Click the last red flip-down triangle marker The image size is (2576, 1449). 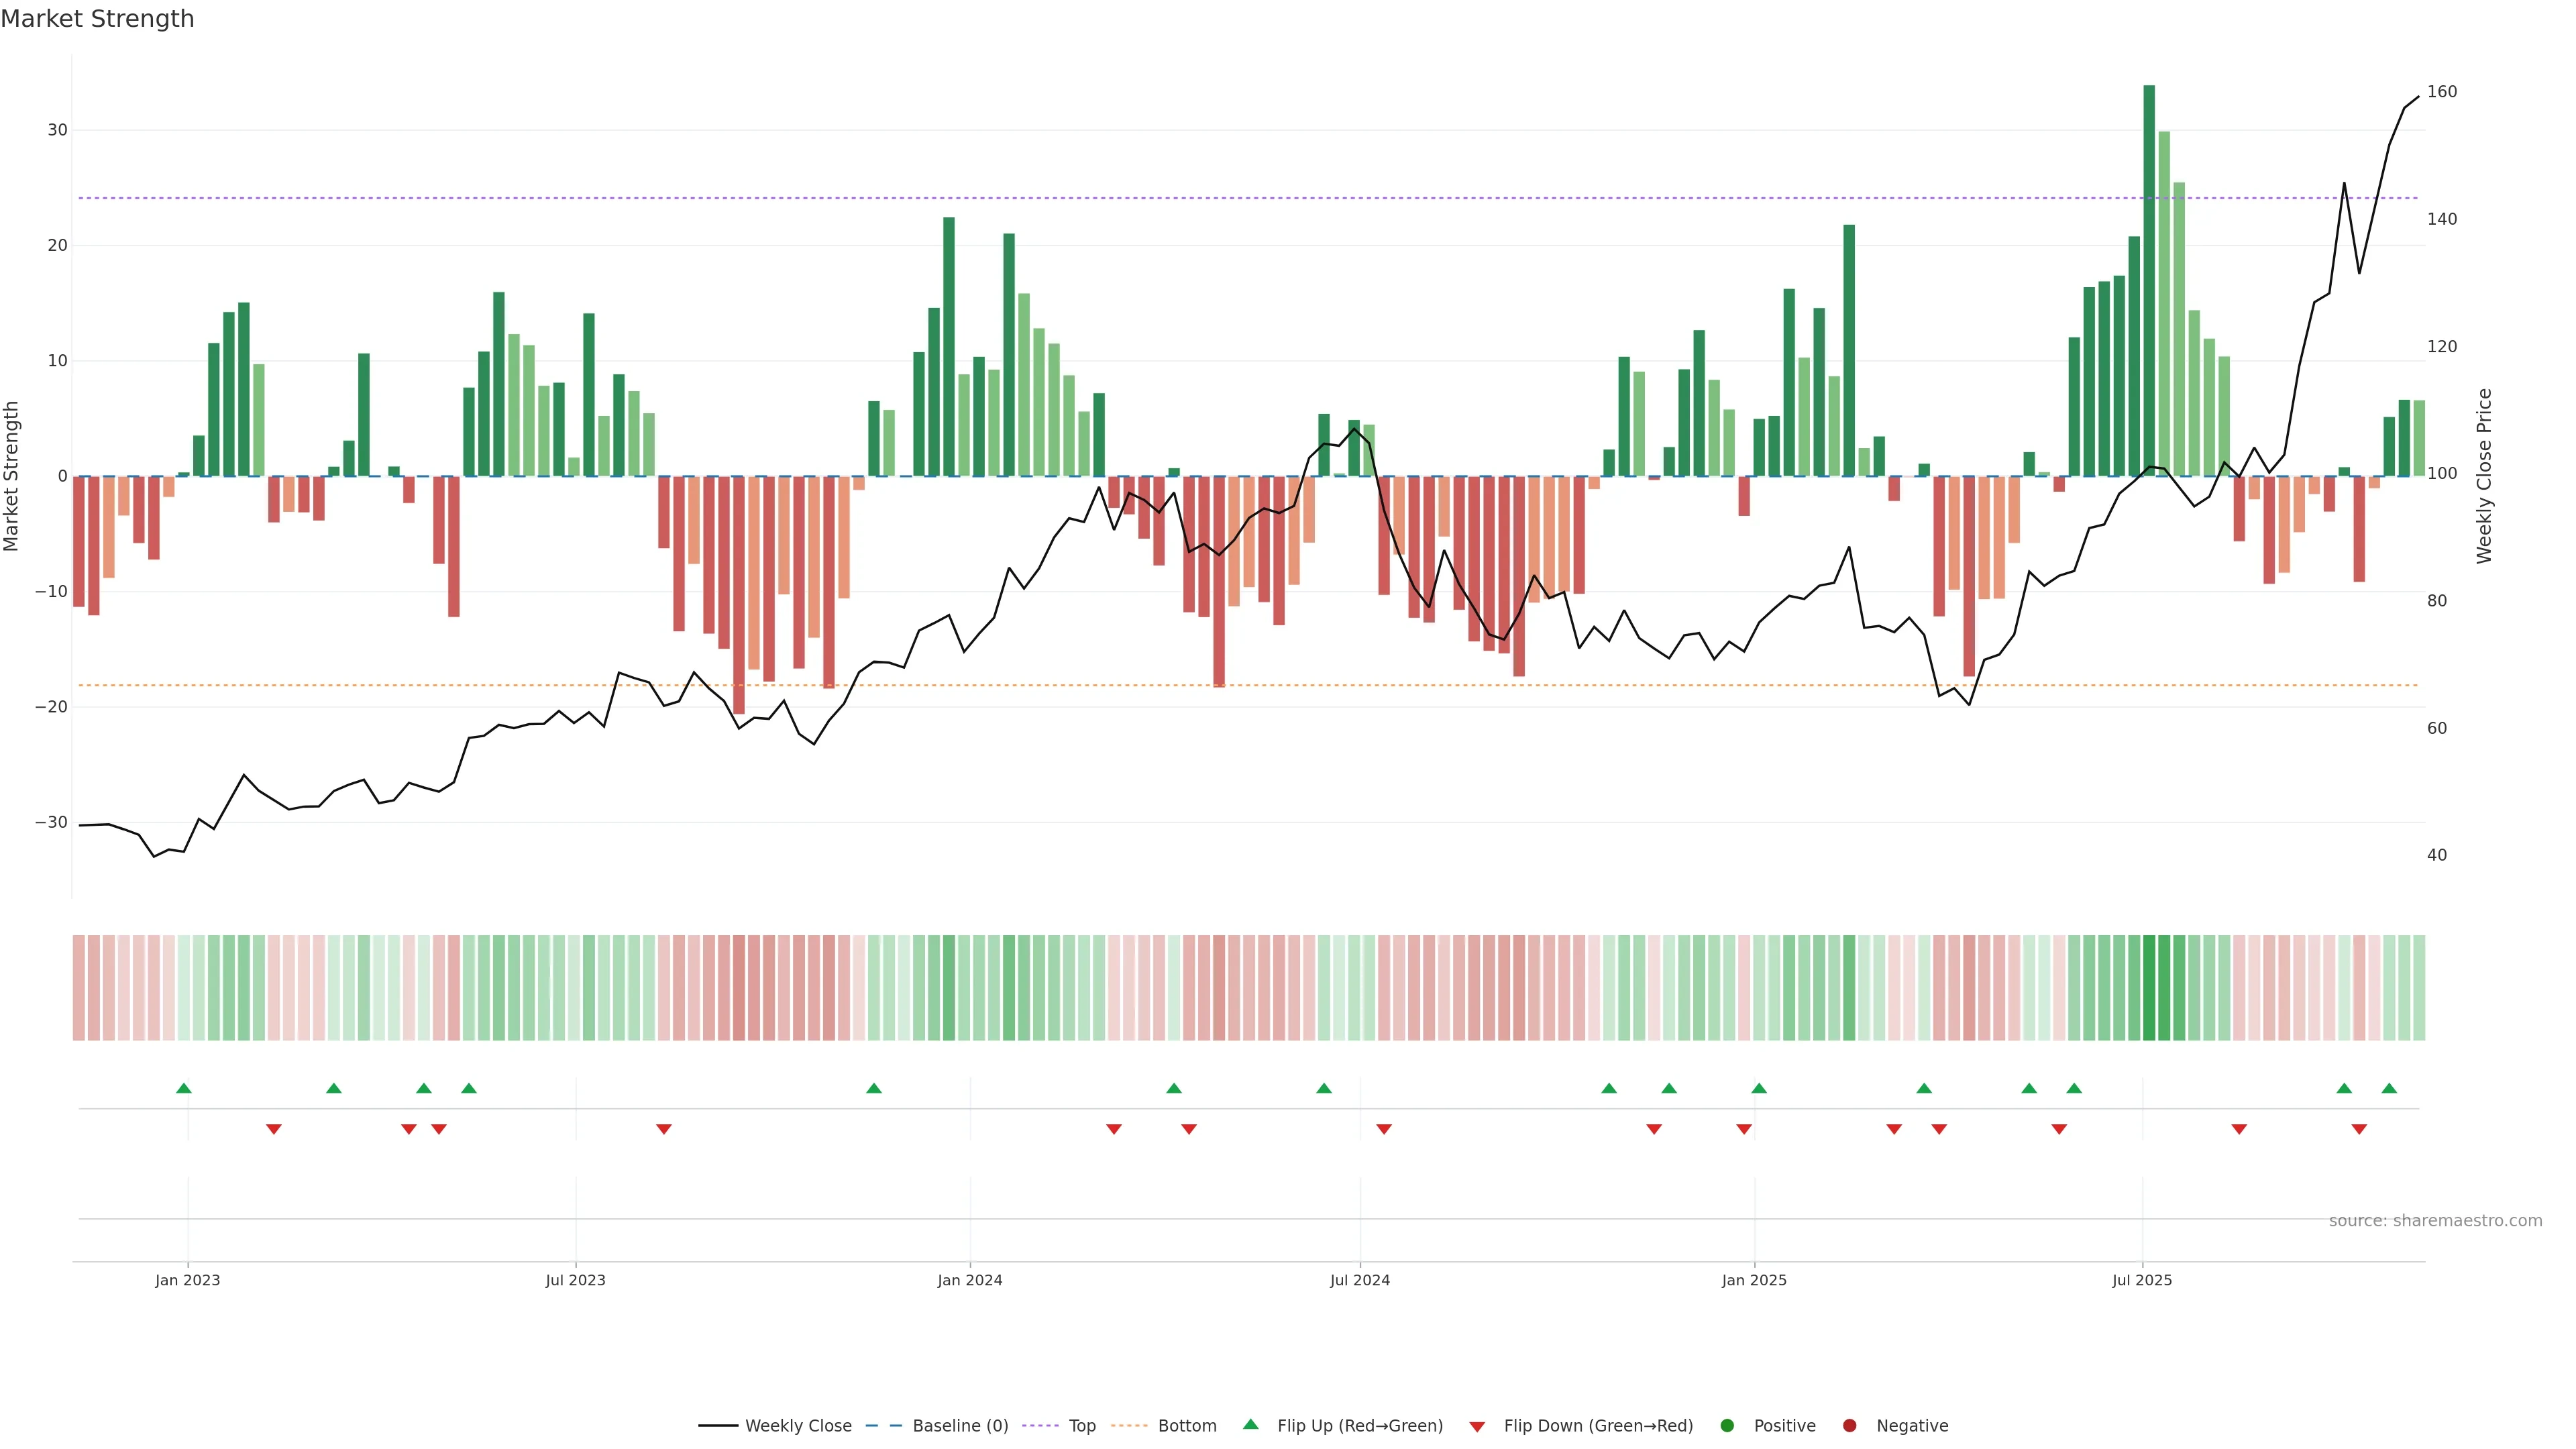tap(2359, 1129)
